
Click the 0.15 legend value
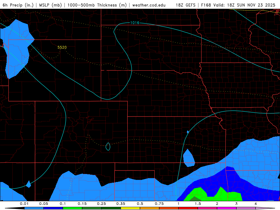click(x=82, y=204)
